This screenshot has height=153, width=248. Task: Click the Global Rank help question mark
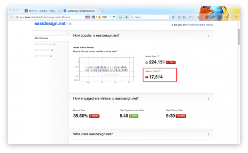tap(158, 56)
